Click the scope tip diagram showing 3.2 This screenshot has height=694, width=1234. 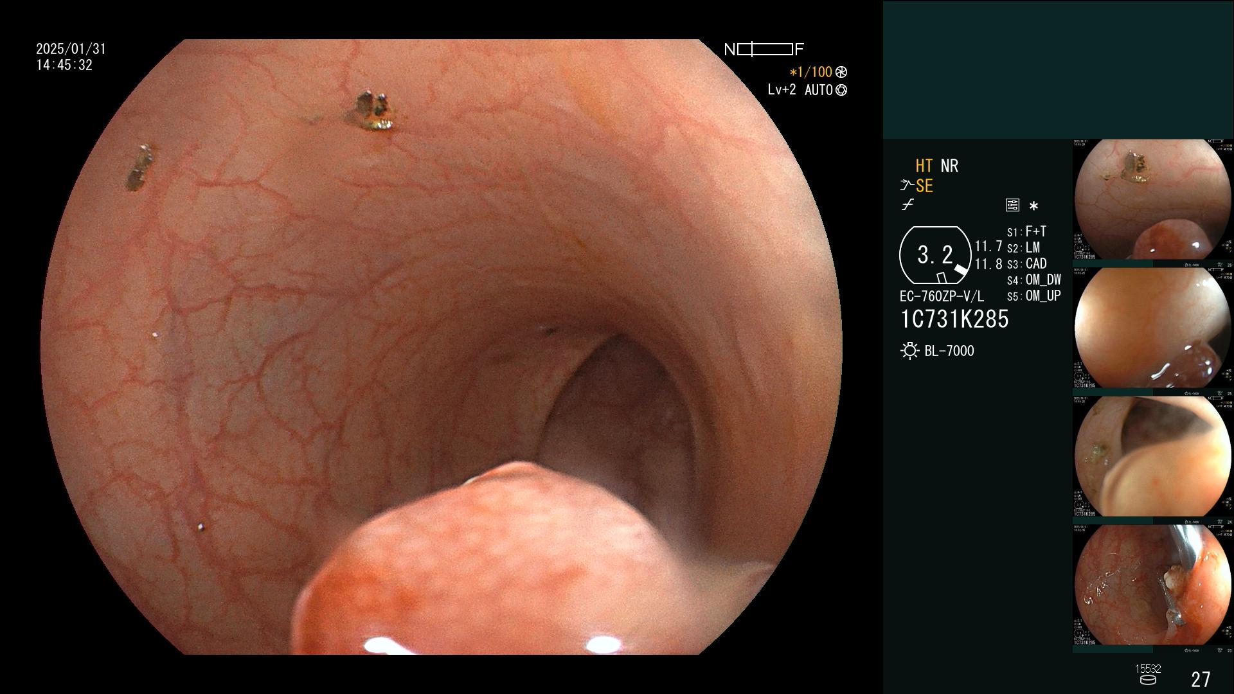(935, 255)
